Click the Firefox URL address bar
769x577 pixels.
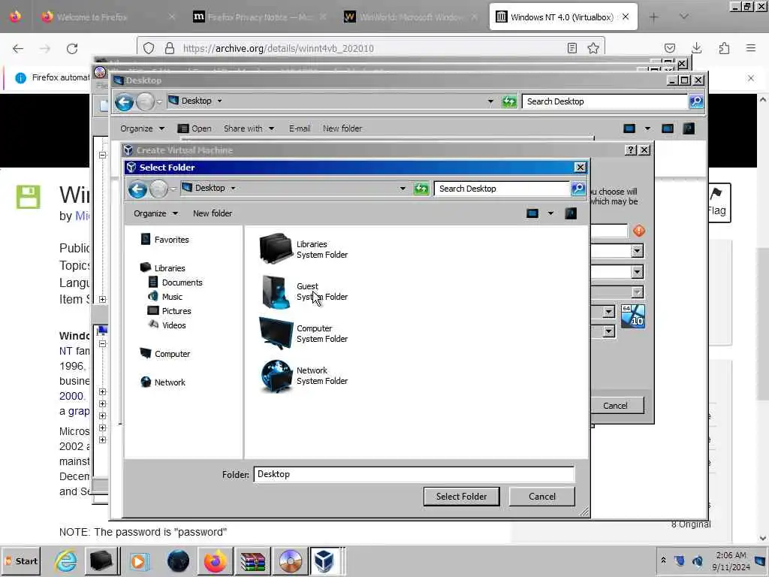coord(372,48)
